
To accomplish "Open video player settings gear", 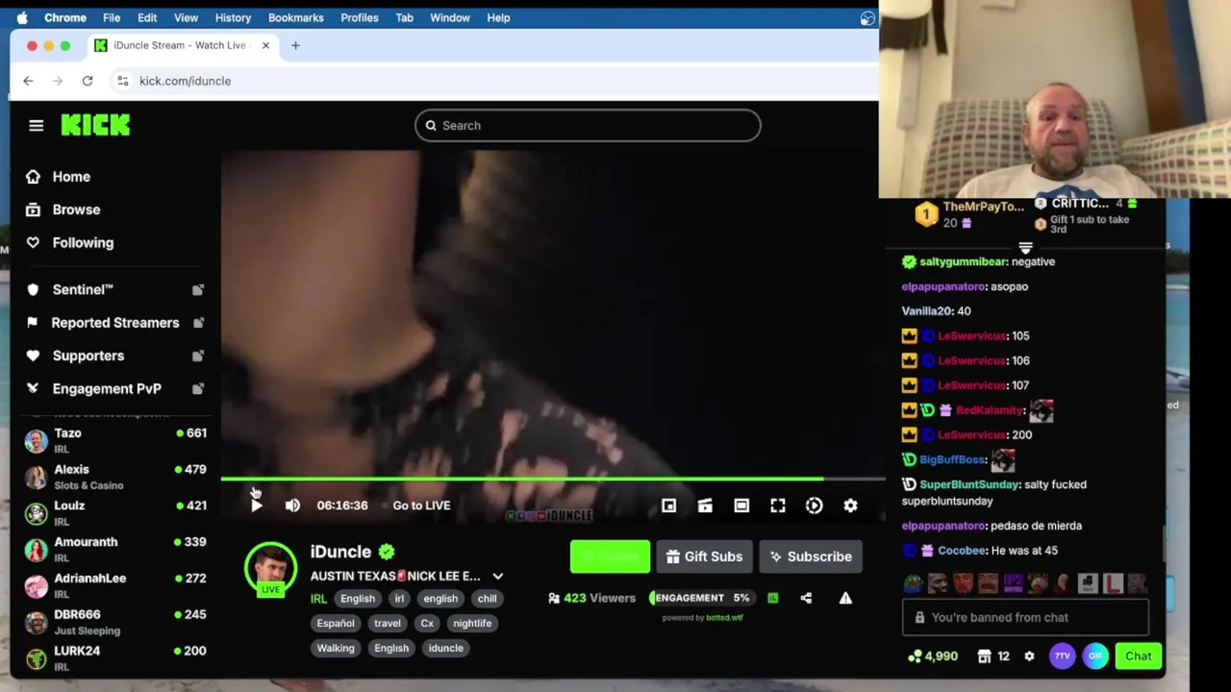I will pos(850,506).
